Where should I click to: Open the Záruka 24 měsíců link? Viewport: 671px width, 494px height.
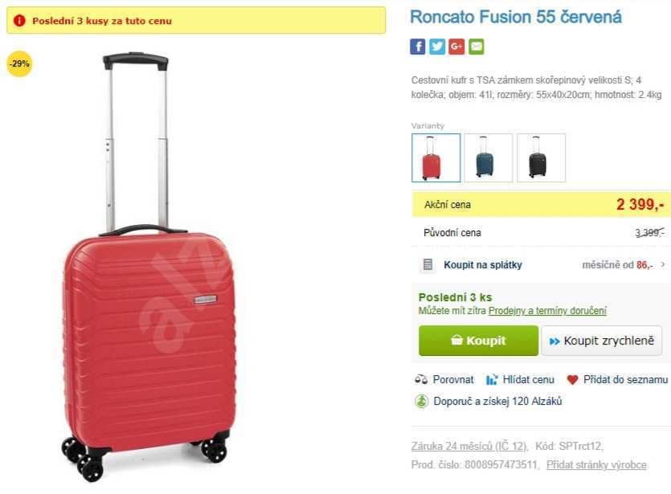coord(469,446)
